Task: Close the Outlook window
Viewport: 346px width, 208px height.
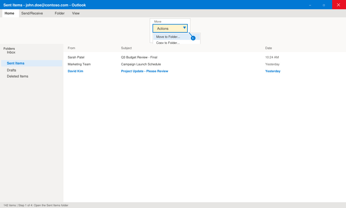Action: (339, 5)
